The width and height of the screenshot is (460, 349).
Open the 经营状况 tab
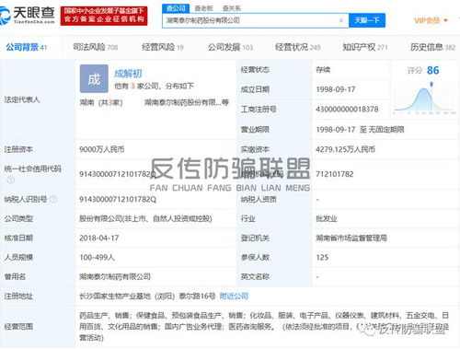298,47
